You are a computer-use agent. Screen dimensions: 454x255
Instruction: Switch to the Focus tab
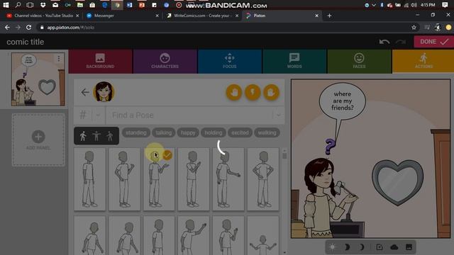[x=230, y=62]
